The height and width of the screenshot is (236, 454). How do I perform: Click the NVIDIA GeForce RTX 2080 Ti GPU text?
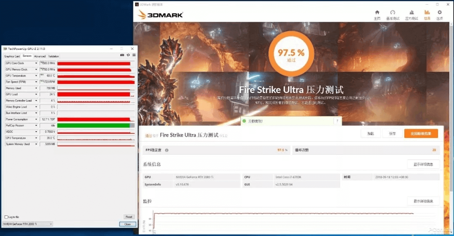coord(195,177)
